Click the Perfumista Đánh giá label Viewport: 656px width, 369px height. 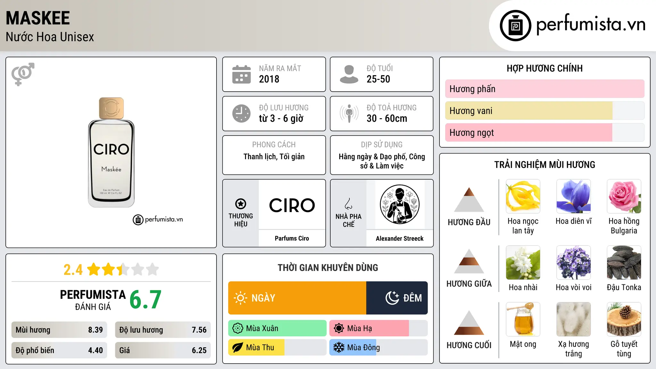click(93, 300)
